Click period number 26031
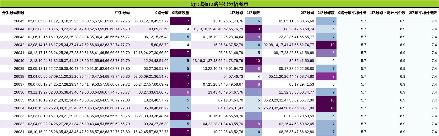Screen dimensions: 439x136 point(19,132)
